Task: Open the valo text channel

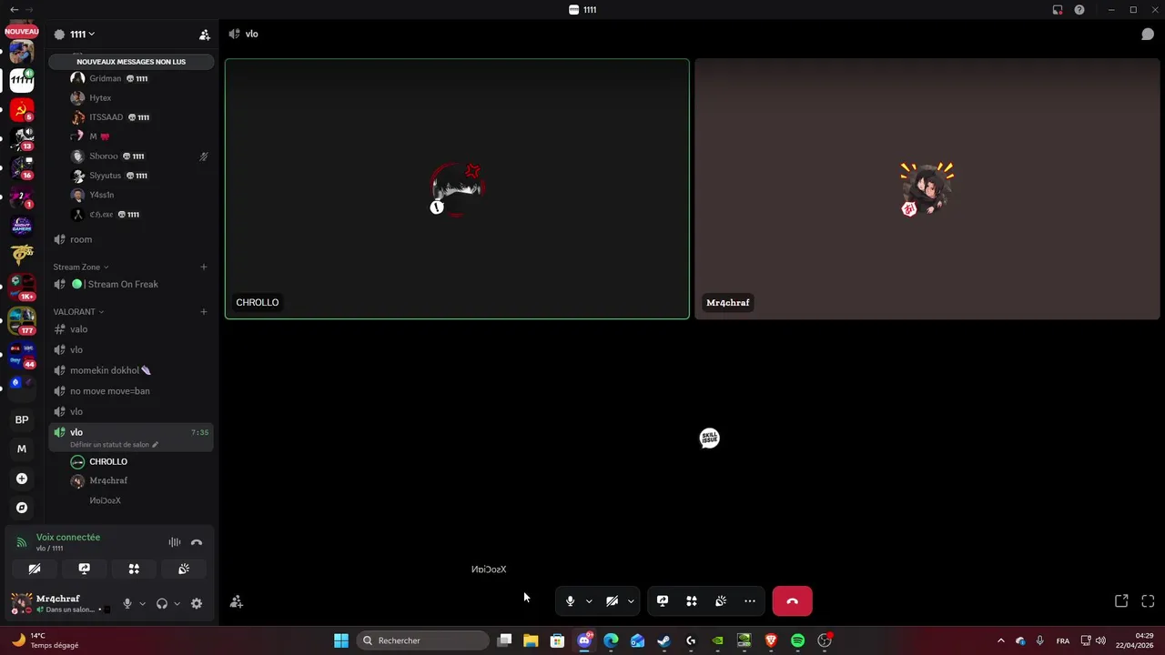Action: [x=131, y=329]
